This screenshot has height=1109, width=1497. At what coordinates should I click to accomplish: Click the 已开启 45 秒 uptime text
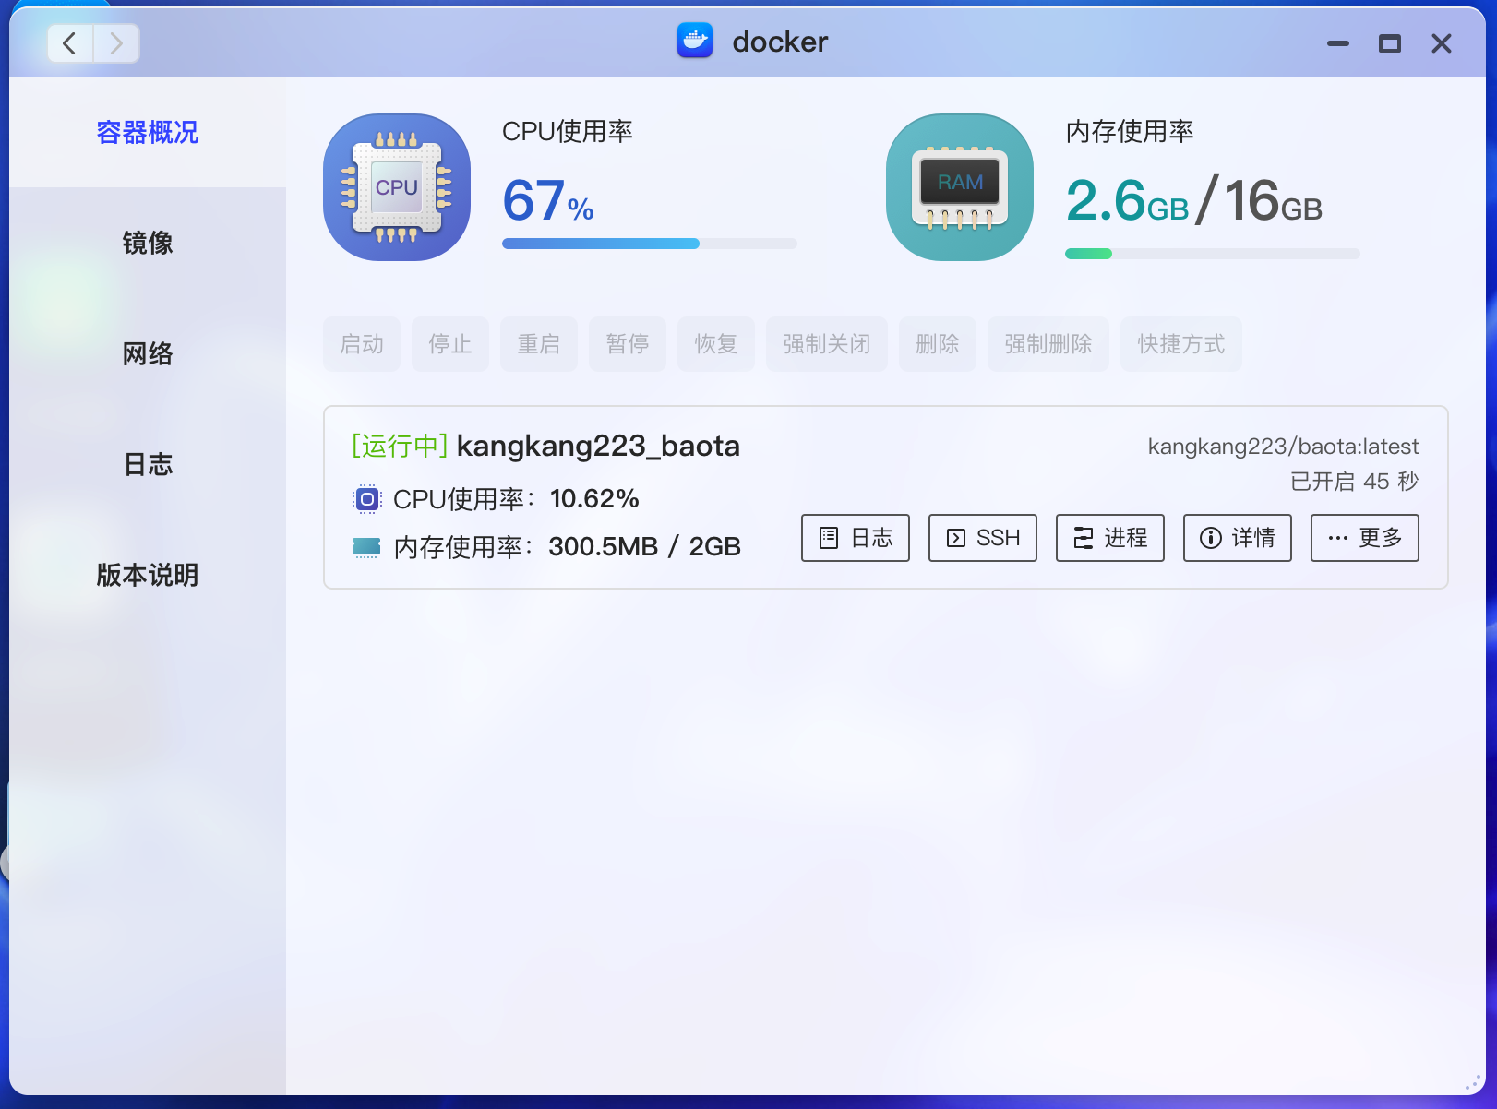(1355, 482)
